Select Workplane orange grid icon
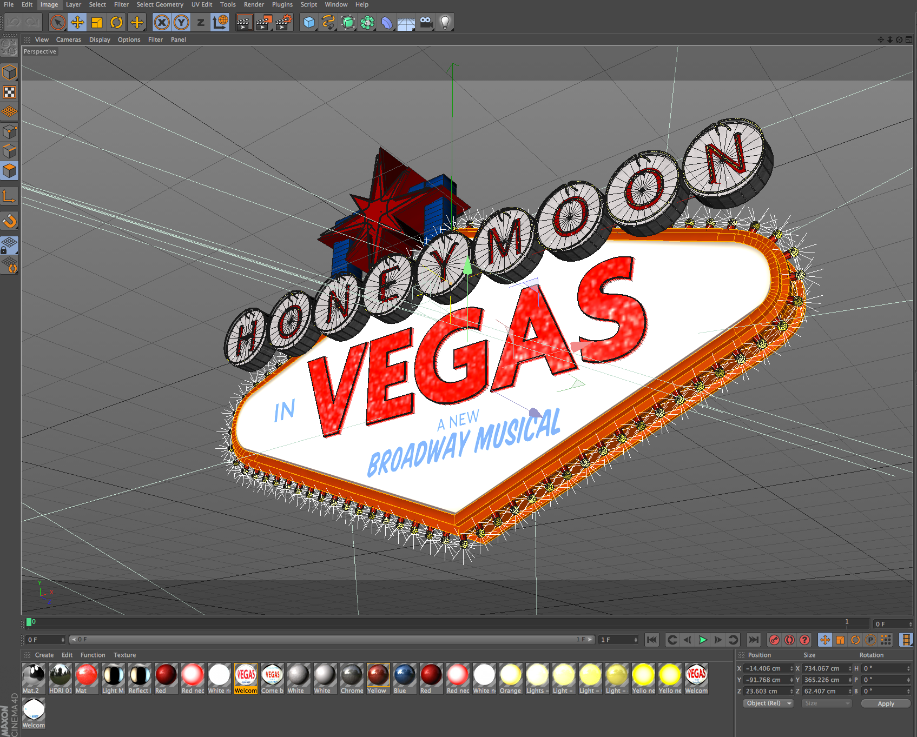This screenshot has width=917, height=737. click(x=9, y=112)
